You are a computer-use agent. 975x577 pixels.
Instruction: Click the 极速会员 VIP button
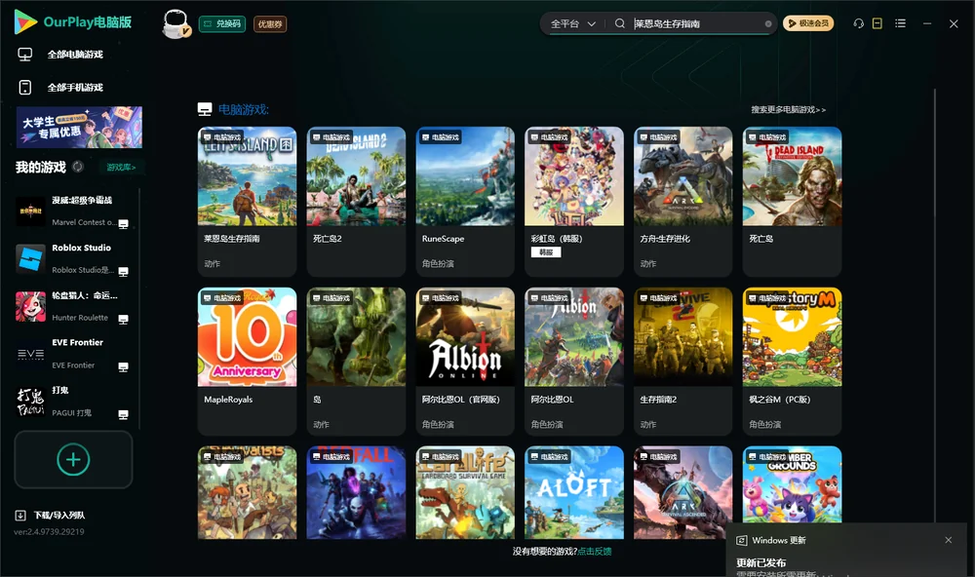[808, 23]
